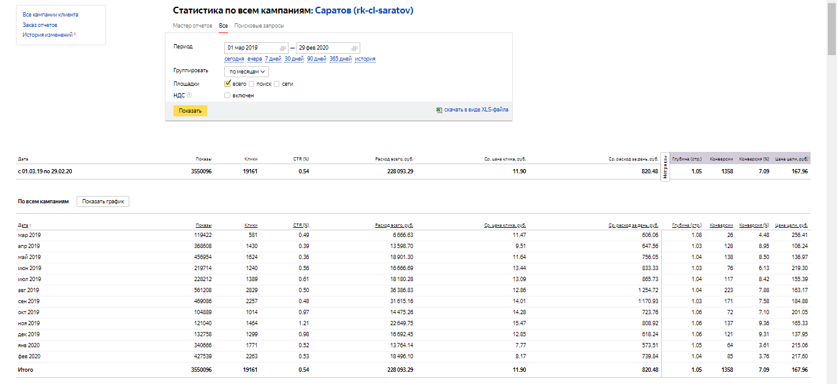Image resolution: width=837 pixels, height=384 pixels.
Task: Choose the '90 дней' period shortcut
Action: [x=317, y=59]
